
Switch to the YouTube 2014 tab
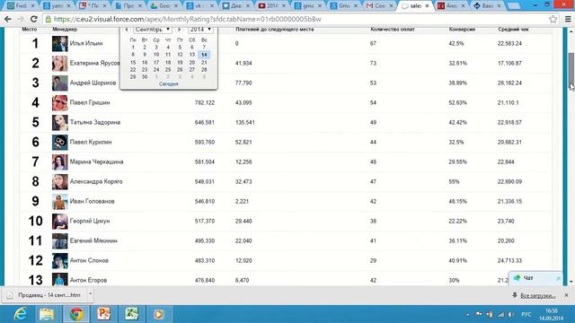click(x=271, y=6)
